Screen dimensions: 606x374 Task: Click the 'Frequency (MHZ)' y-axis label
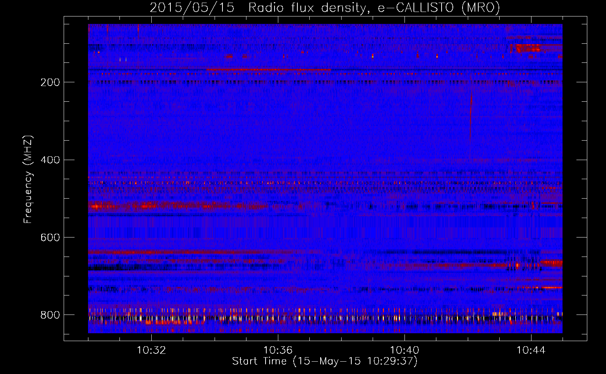pyautogui.click(x=28, y=179)
